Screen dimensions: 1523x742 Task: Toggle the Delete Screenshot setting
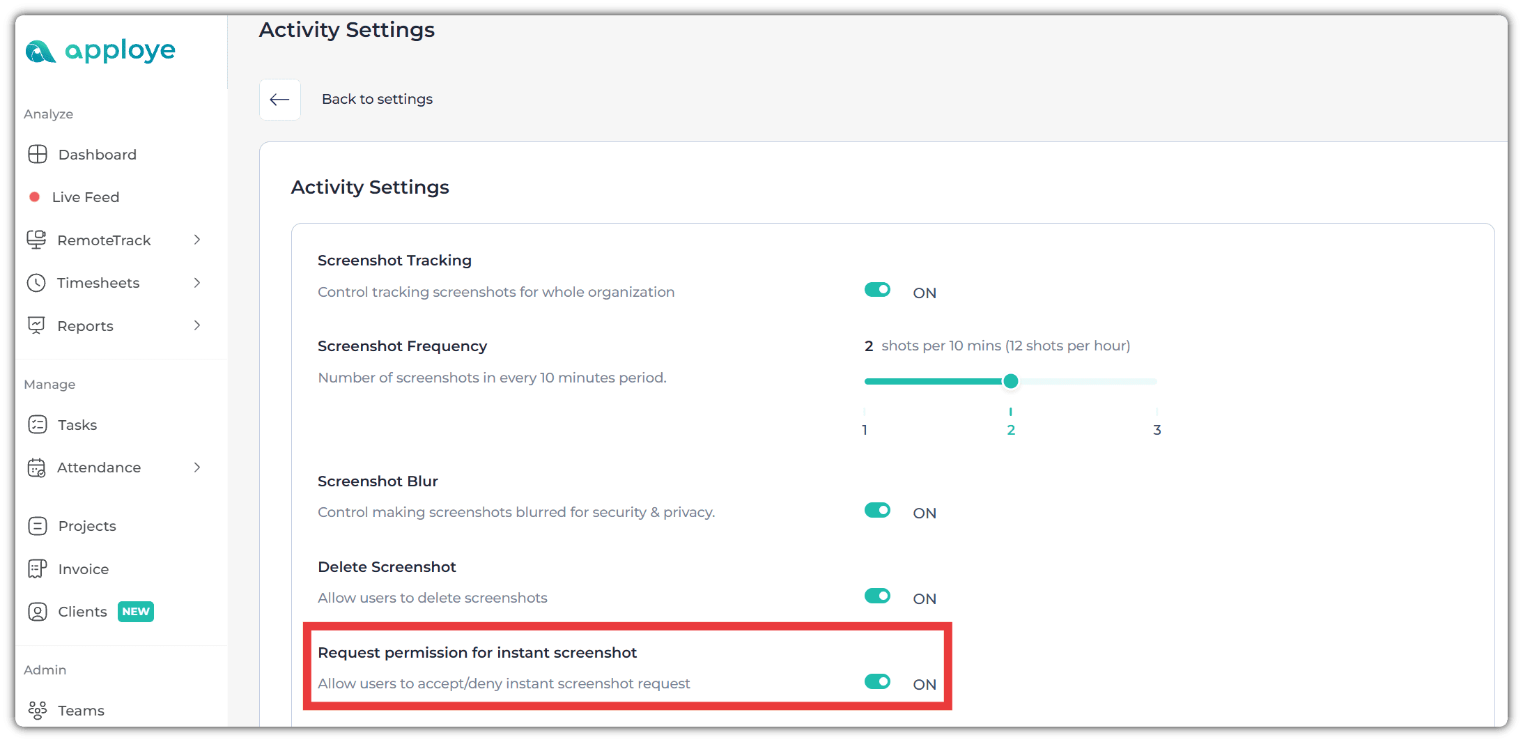click(877, 596)
